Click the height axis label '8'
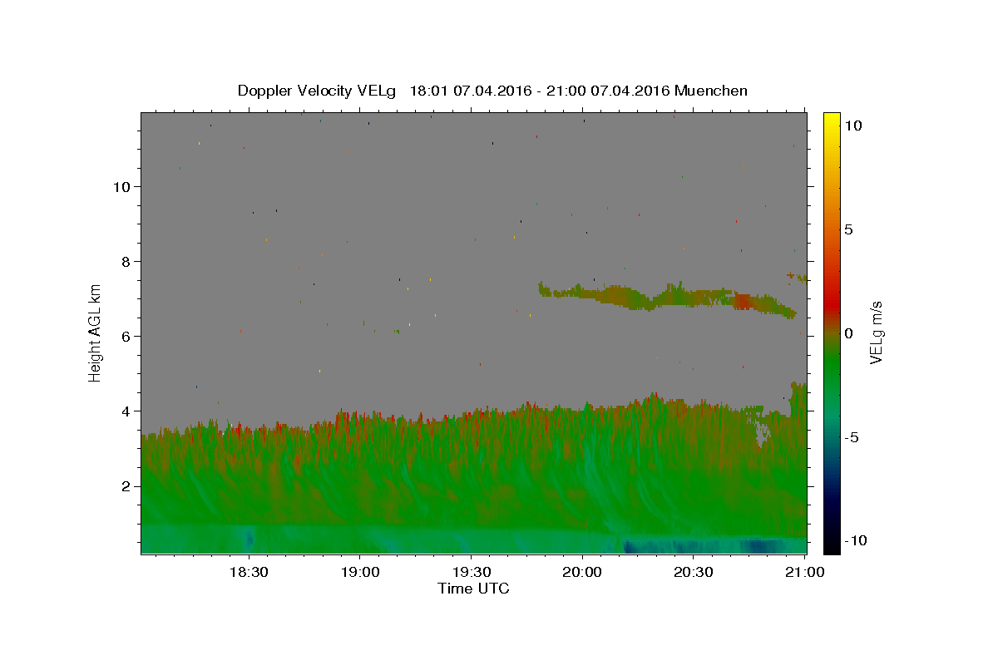Image resolution: width=998 pixels, height=665 pixels. click(x=126, y=261)
